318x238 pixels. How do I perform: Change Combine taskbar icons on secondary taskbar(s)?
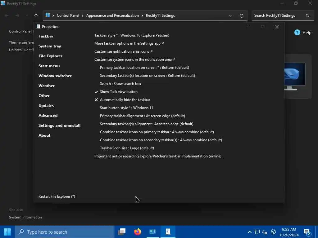tap(161, 140)
